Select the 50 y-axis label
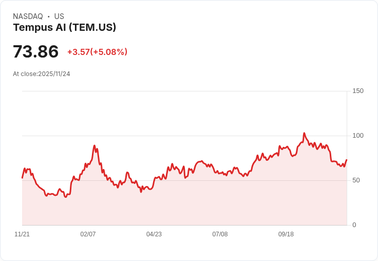The height and width of the screenshot is (261, 378). point(356,180)
